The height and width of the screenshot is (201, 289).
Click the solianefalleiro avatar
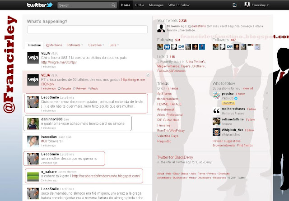pyautogui.click(x=216, y=122)
